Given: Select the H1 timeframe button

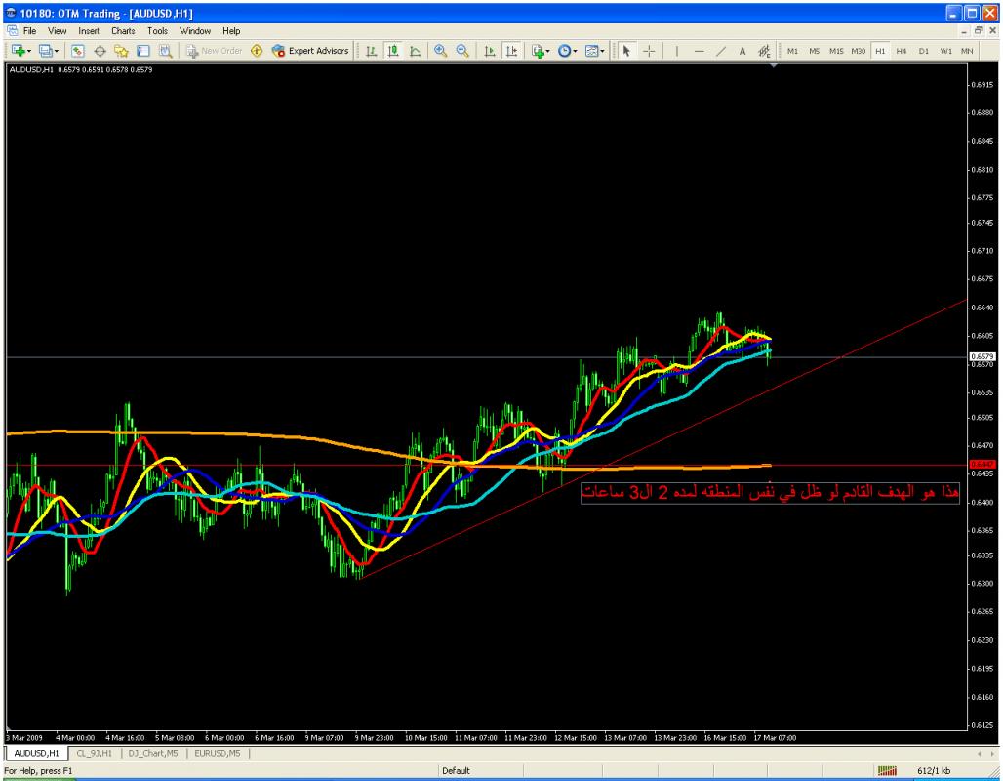Looking at the screenshot, I should pos(880,51).
